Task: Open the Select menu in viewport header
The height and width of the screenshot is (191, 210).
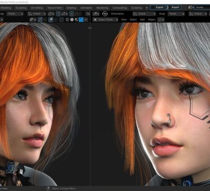Action: pos(133,20)
